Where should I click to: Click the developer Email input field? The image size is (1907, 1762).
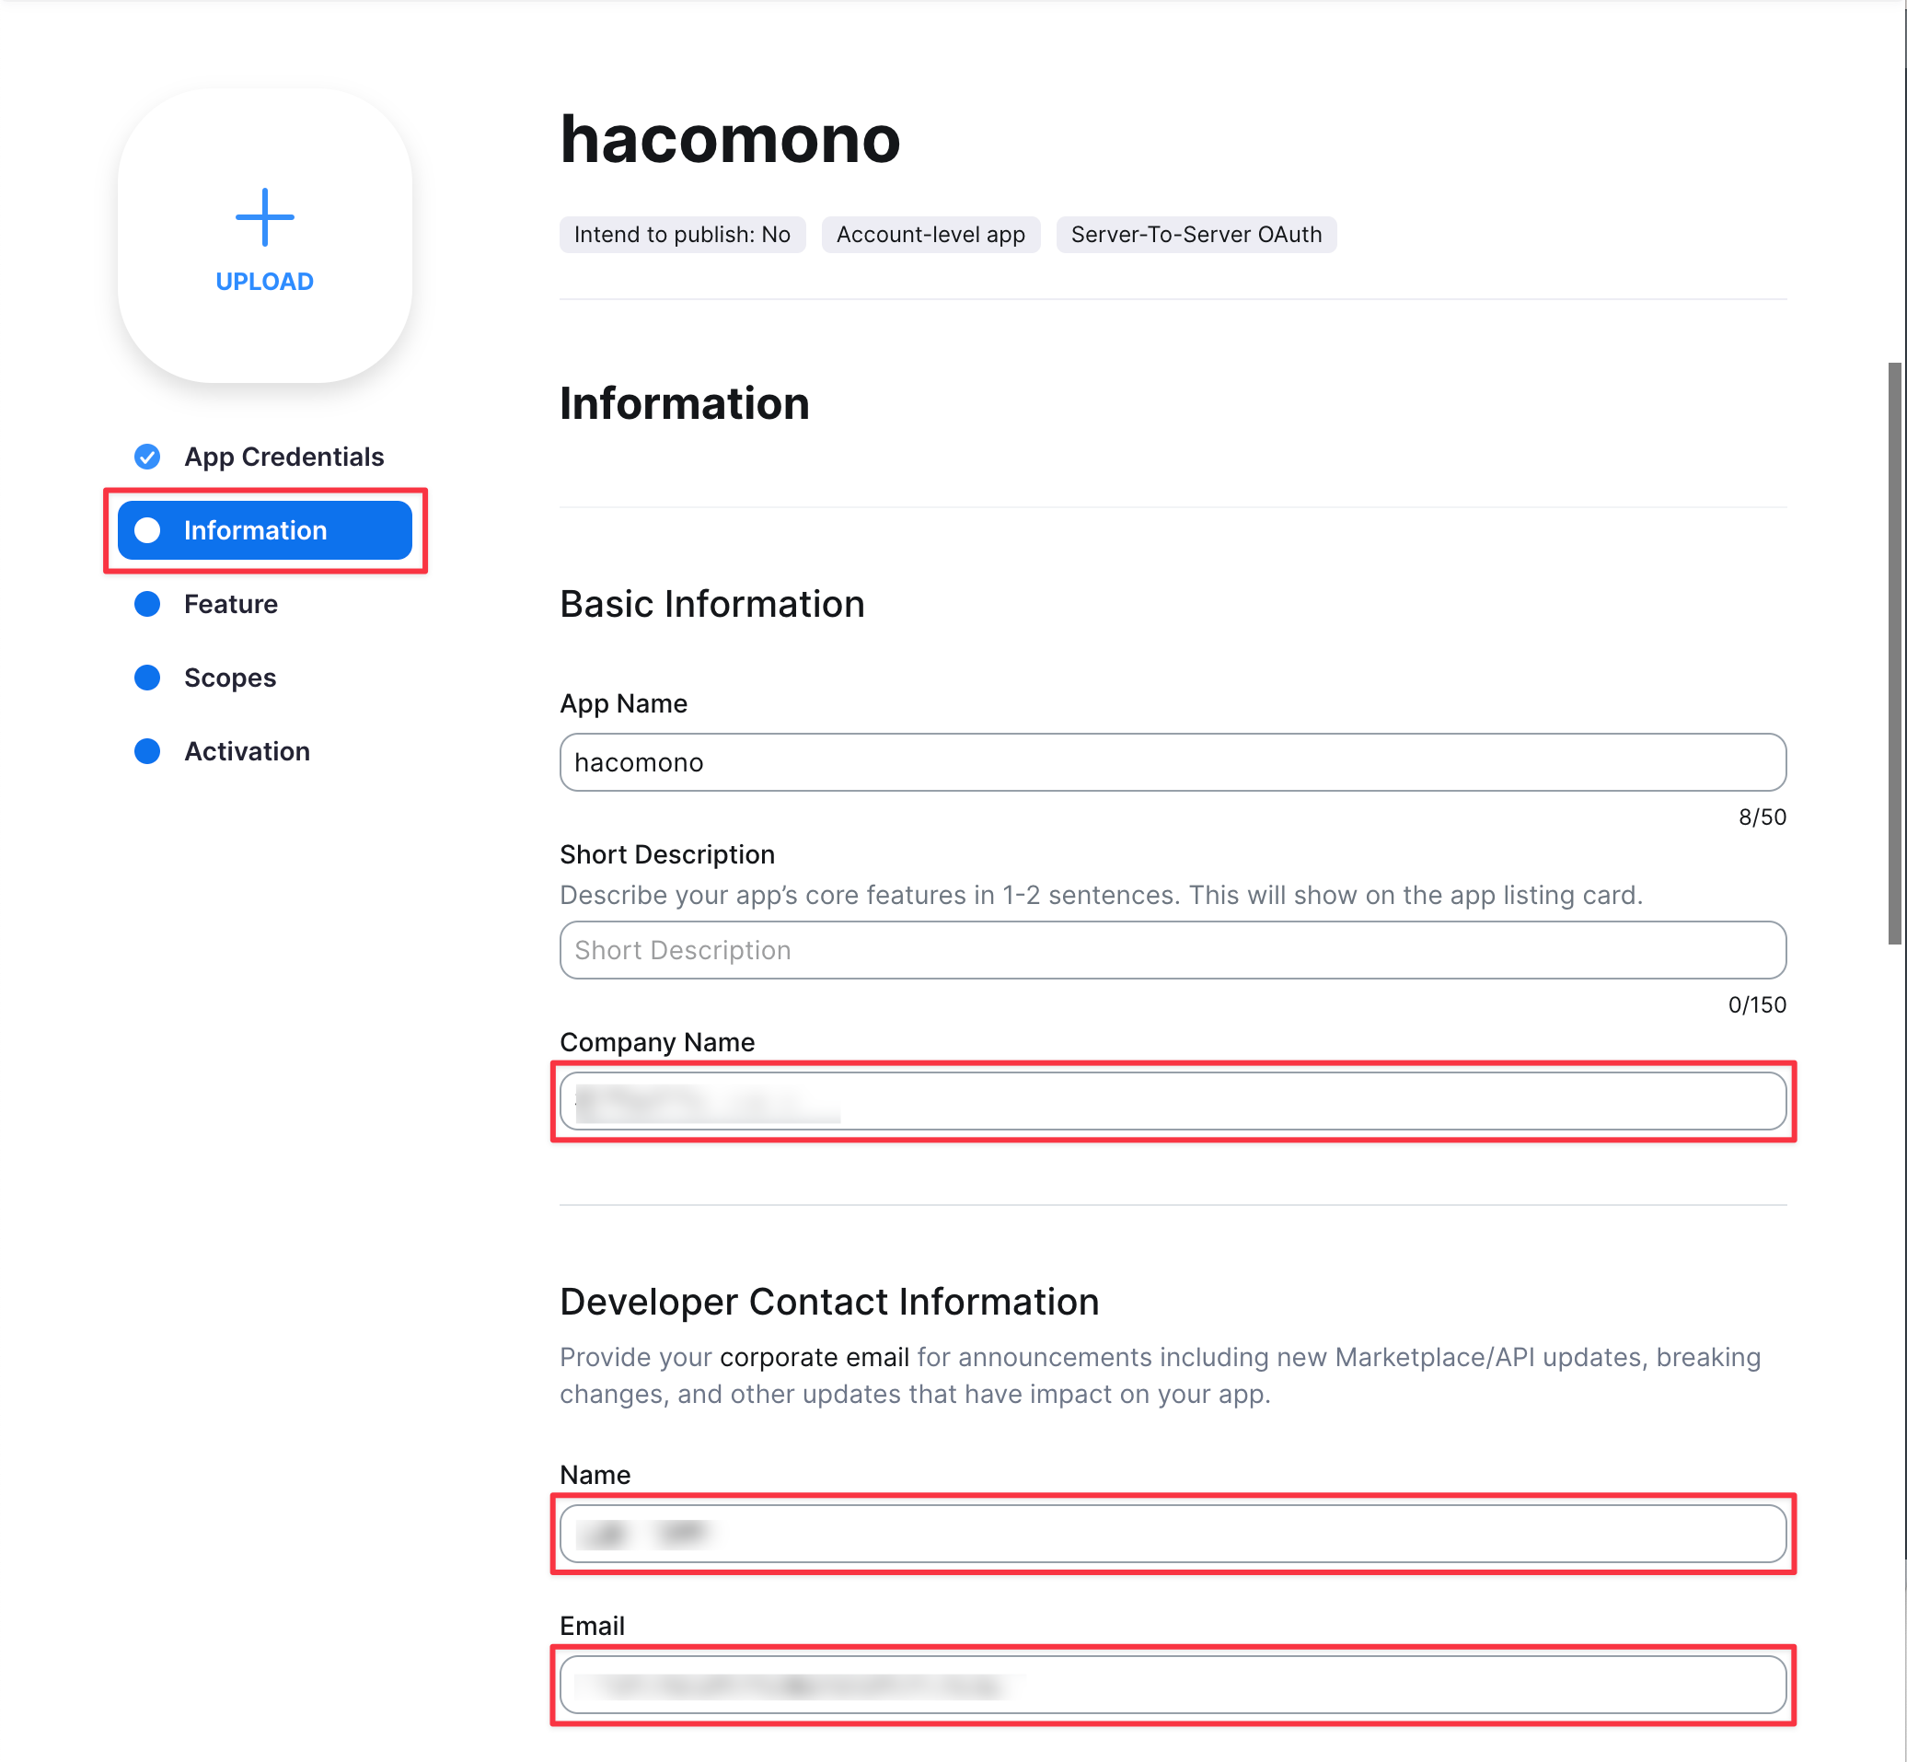coord(1173,1685)
